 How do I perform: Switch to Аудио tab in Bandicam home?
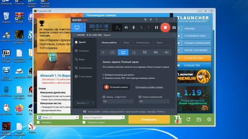[159, 42]
